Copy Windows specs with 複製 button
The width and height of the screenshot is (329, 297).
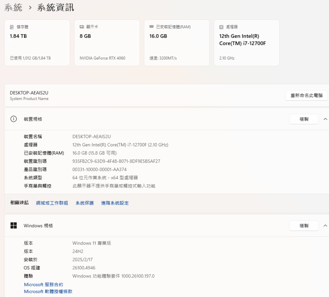304,226
